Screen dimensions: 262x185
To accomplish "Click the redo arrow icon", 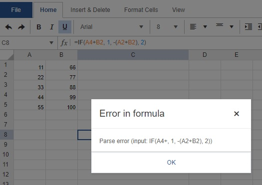I will 21,27.
